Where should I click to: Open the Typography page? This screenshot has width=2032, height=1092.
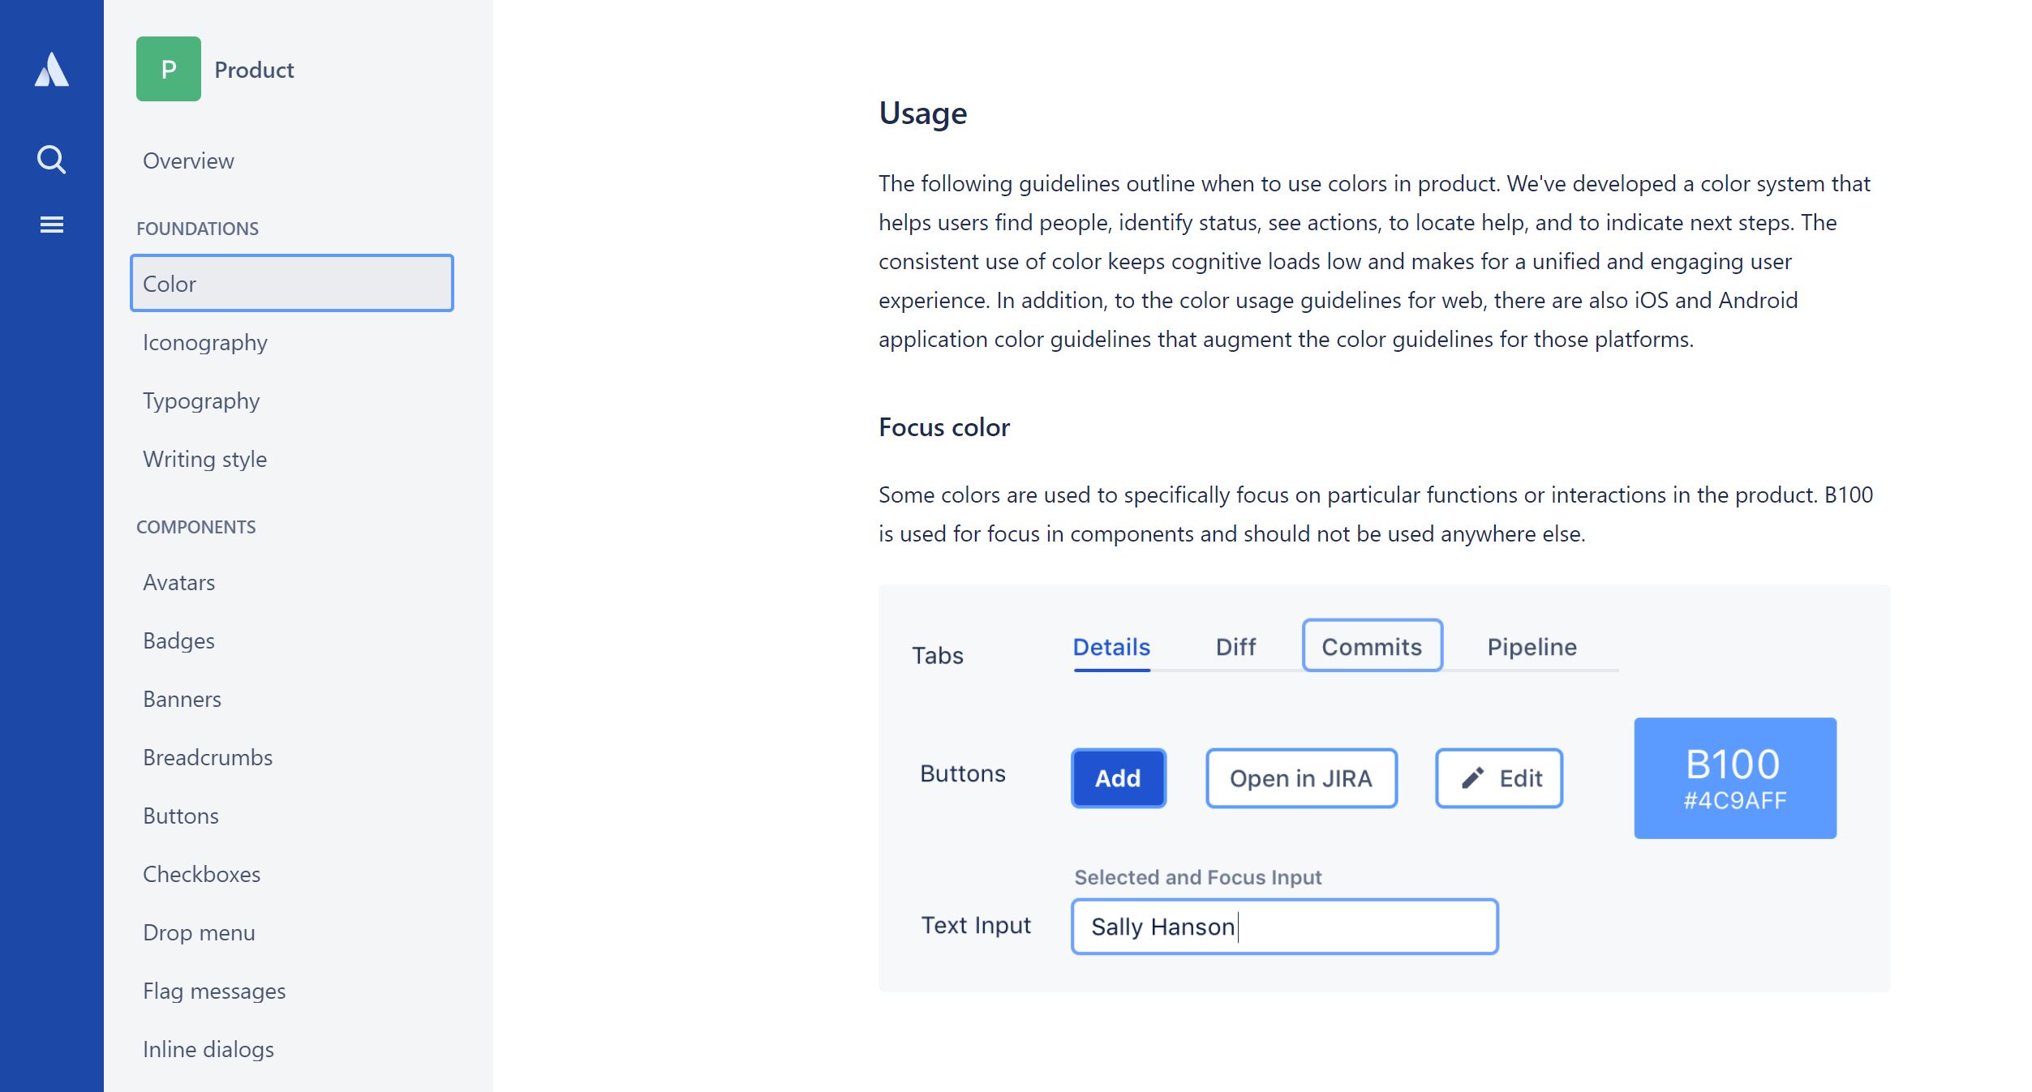point(201,400)
